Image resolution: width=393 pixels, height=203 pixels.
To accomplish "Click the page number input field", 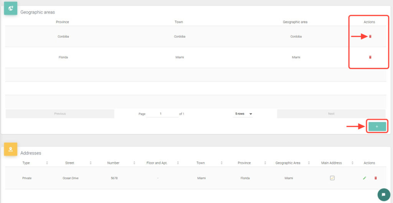I will pyautogui.click(x=162, y=114).
